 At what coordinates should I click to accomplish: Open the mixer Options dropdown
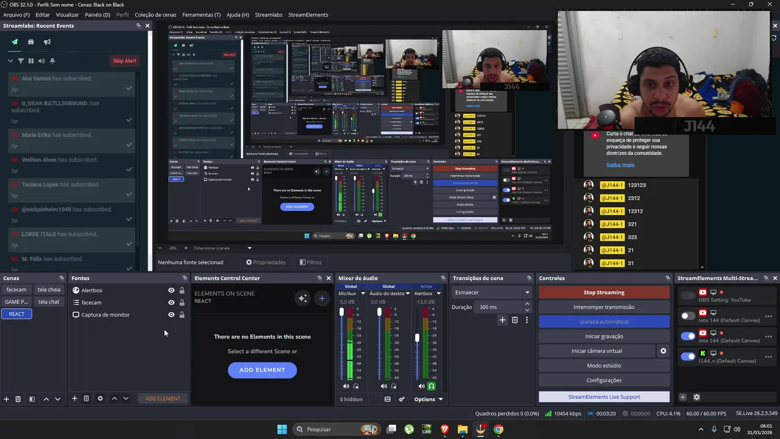pyautogui.click(x=428, y=399)
